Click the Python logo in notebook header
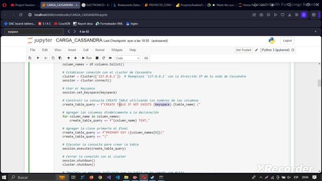 click(272, 41)
